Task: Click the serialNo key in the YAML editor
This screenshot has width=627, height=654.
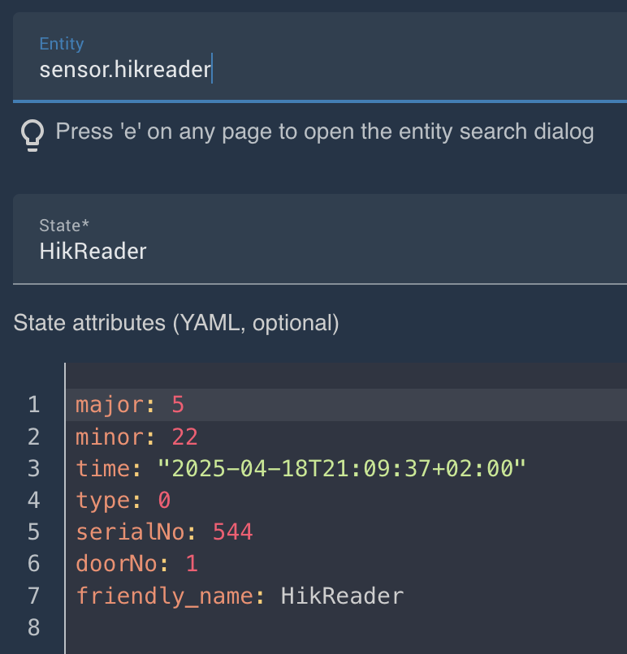Action: pos(131,532)
